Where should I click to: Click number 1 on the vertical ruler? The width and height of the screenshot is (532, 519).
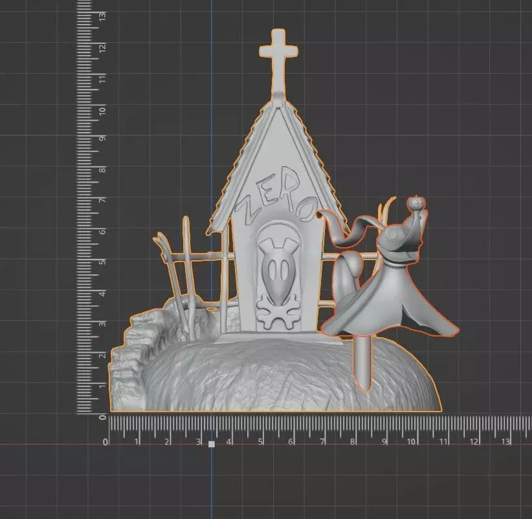tap(102, 386)
